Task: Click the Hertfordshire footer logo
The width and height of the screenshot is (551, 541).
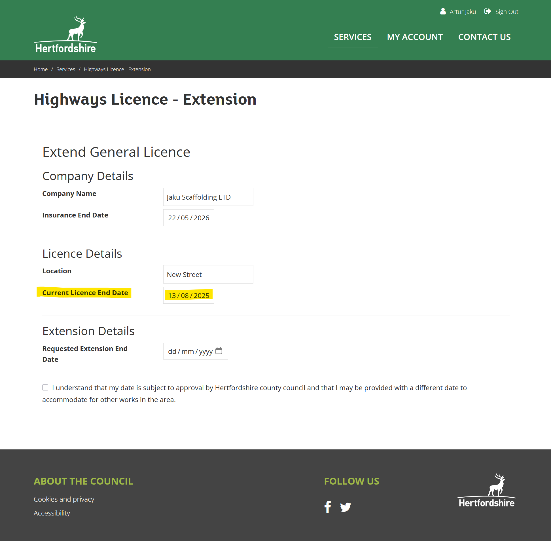Action: (486, 491)
